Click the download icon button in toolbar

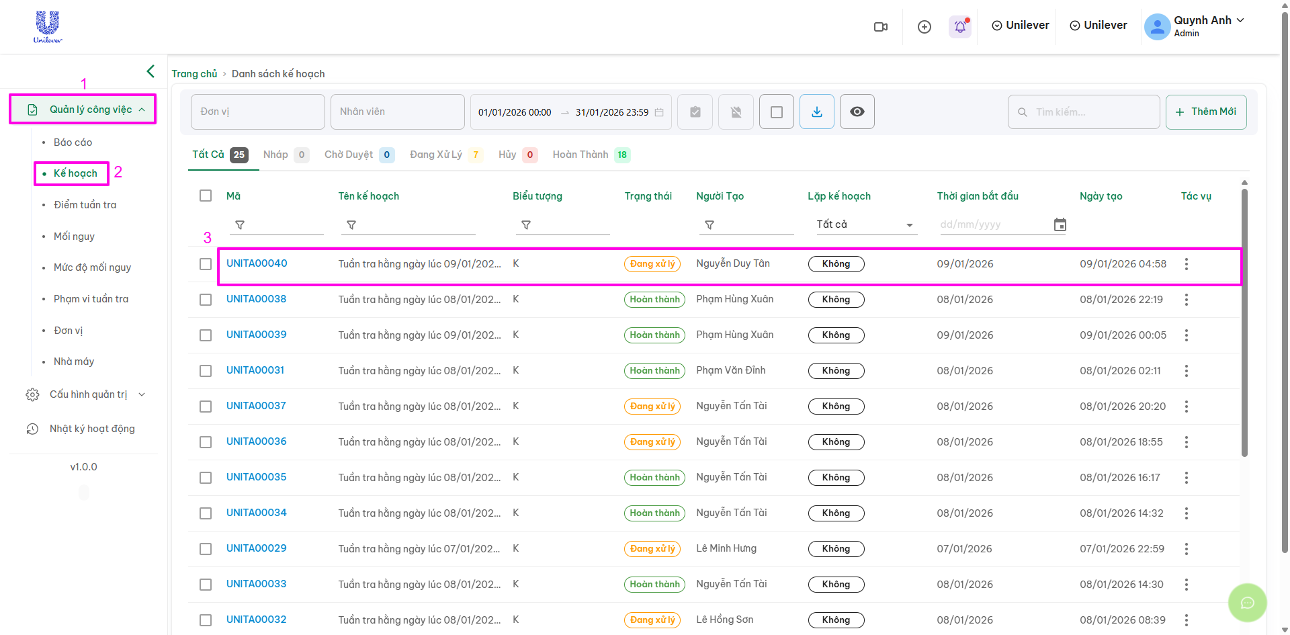point(817,112)
